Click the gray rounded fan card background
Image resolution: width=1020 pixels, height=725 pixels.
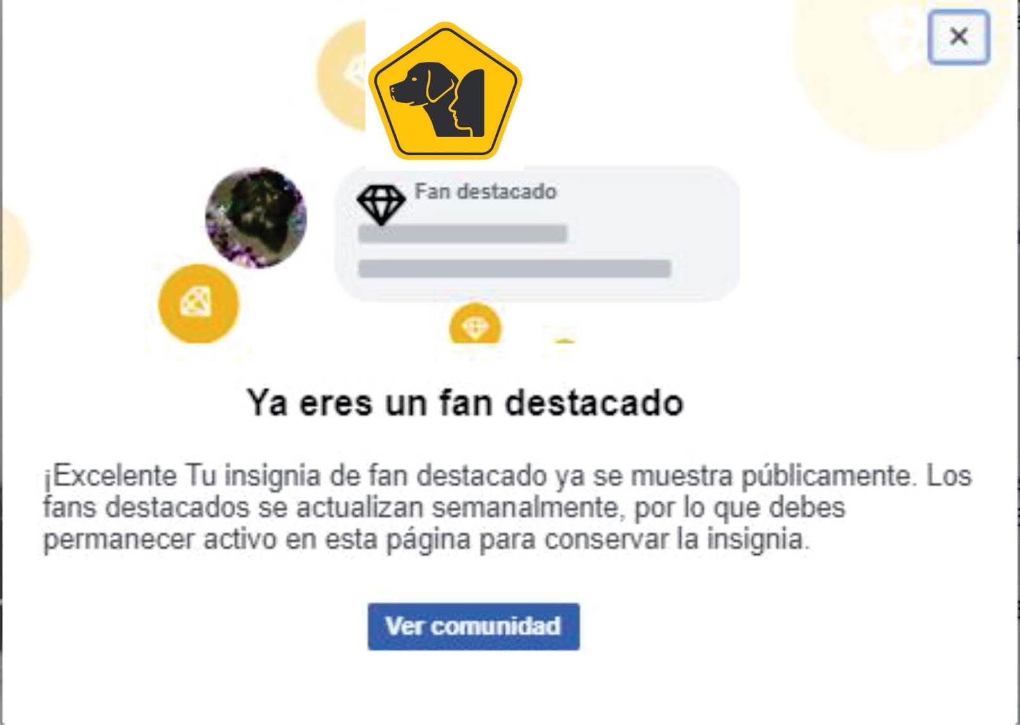coord(537,234)
